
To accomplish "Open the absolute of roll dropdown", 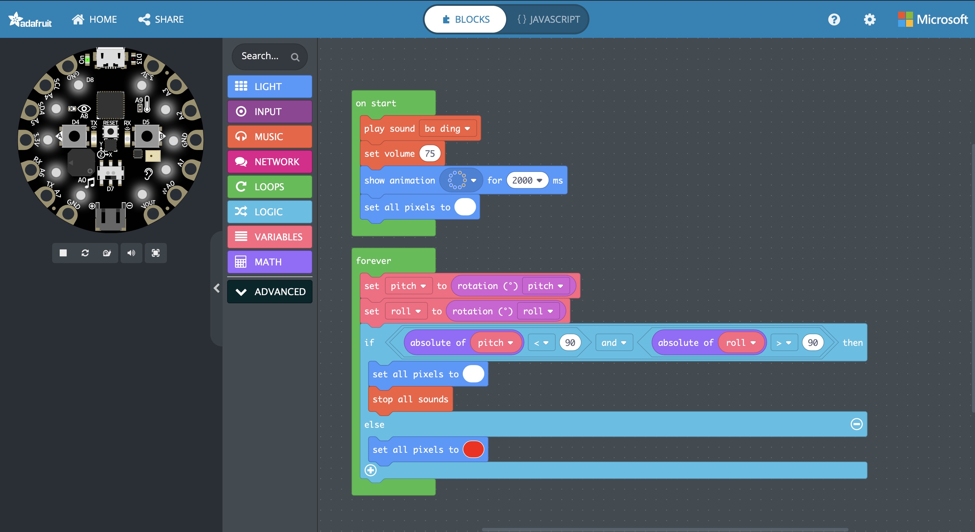I will point(741,343).
